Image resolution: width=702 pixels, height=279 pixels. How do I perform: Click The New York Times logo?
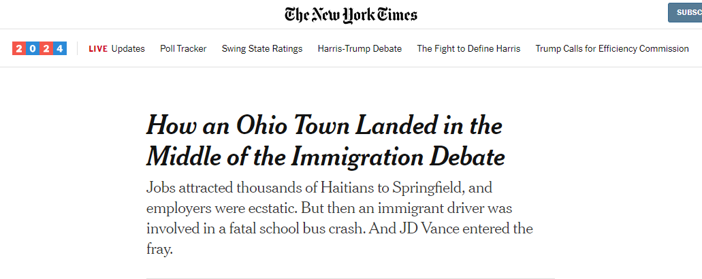click(x=351, y=14)
